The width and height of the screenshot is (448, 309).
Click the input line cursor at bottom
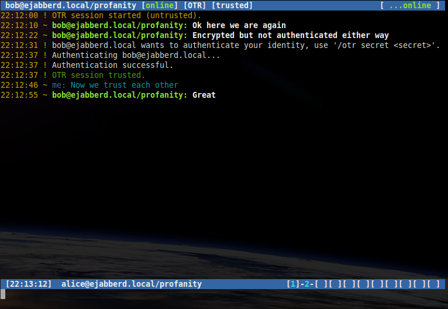(3, 294)
